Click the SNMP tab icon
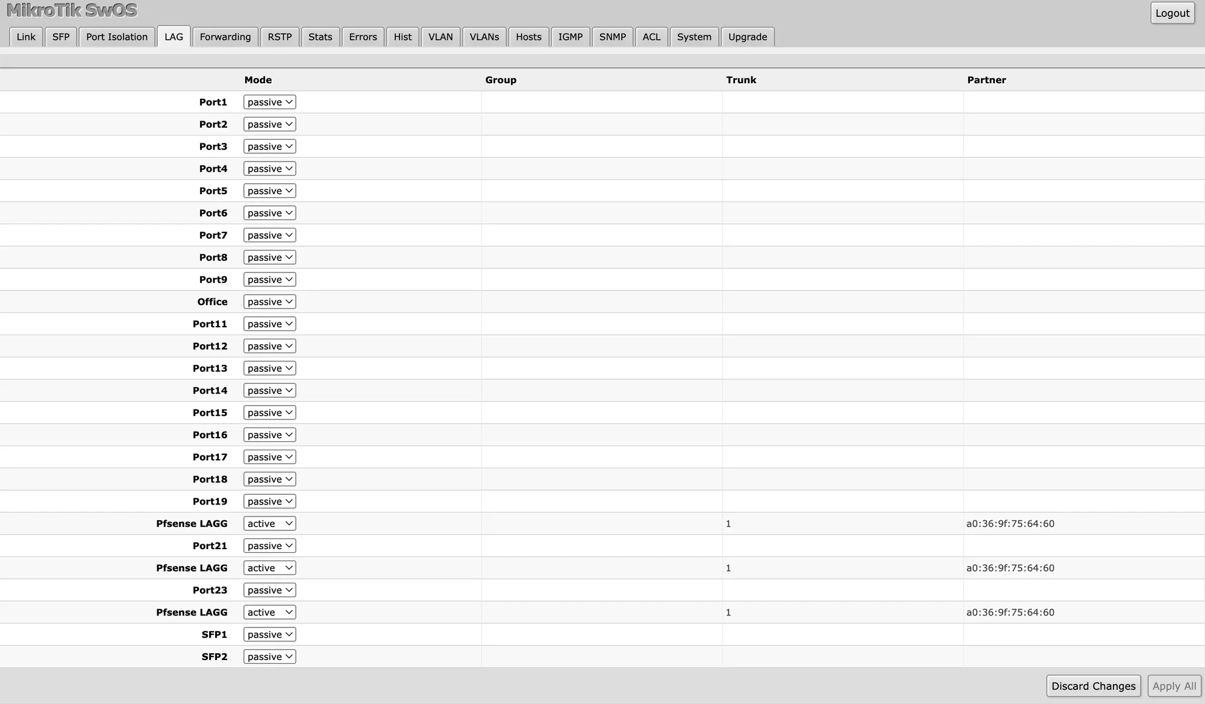This screenshot has height=704, width=1205. click(612, 36)
